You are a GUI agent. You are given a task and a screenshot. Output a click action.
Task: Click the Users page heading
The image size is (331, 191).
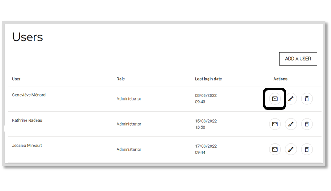[28, 37]
